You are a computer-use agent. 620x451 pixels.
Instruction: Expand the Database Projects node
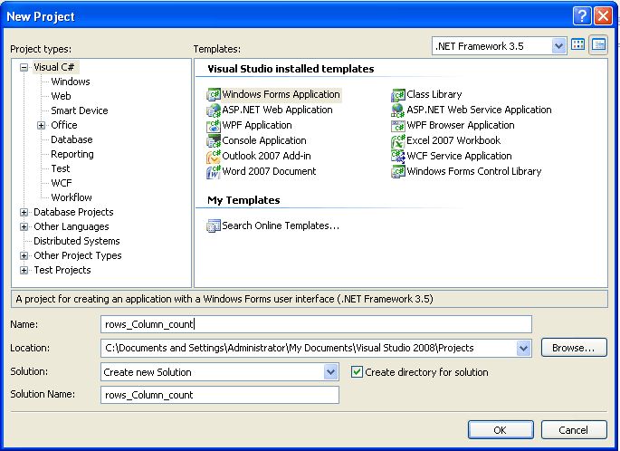pos(24,213)
